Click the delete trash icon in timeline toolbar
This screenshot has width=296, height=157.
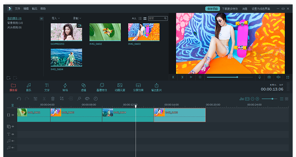coord(53,99)
